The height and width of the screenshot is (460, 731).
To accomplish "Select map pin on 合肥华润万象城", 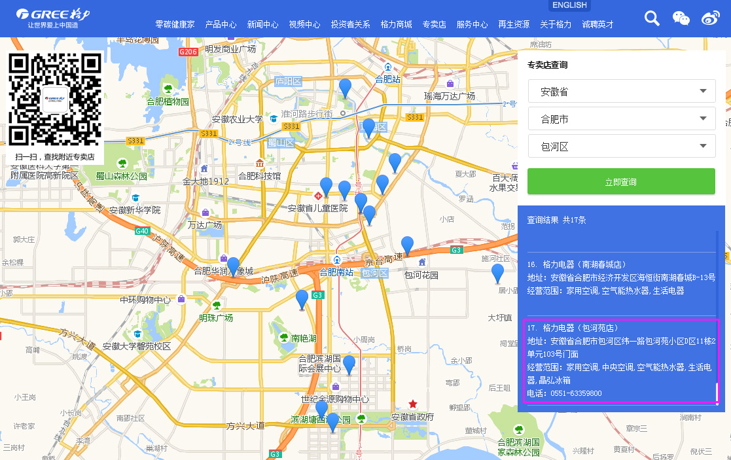I will pyautogui.click(x=233, y=267).
